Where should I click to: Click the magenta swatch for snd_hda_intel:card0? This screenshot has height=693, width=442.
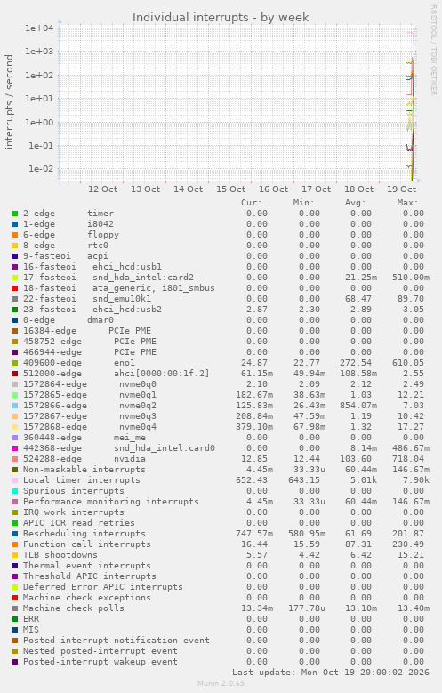coord(15,448)
